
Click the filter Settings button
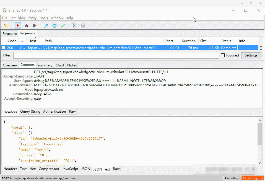coord(251,55)
